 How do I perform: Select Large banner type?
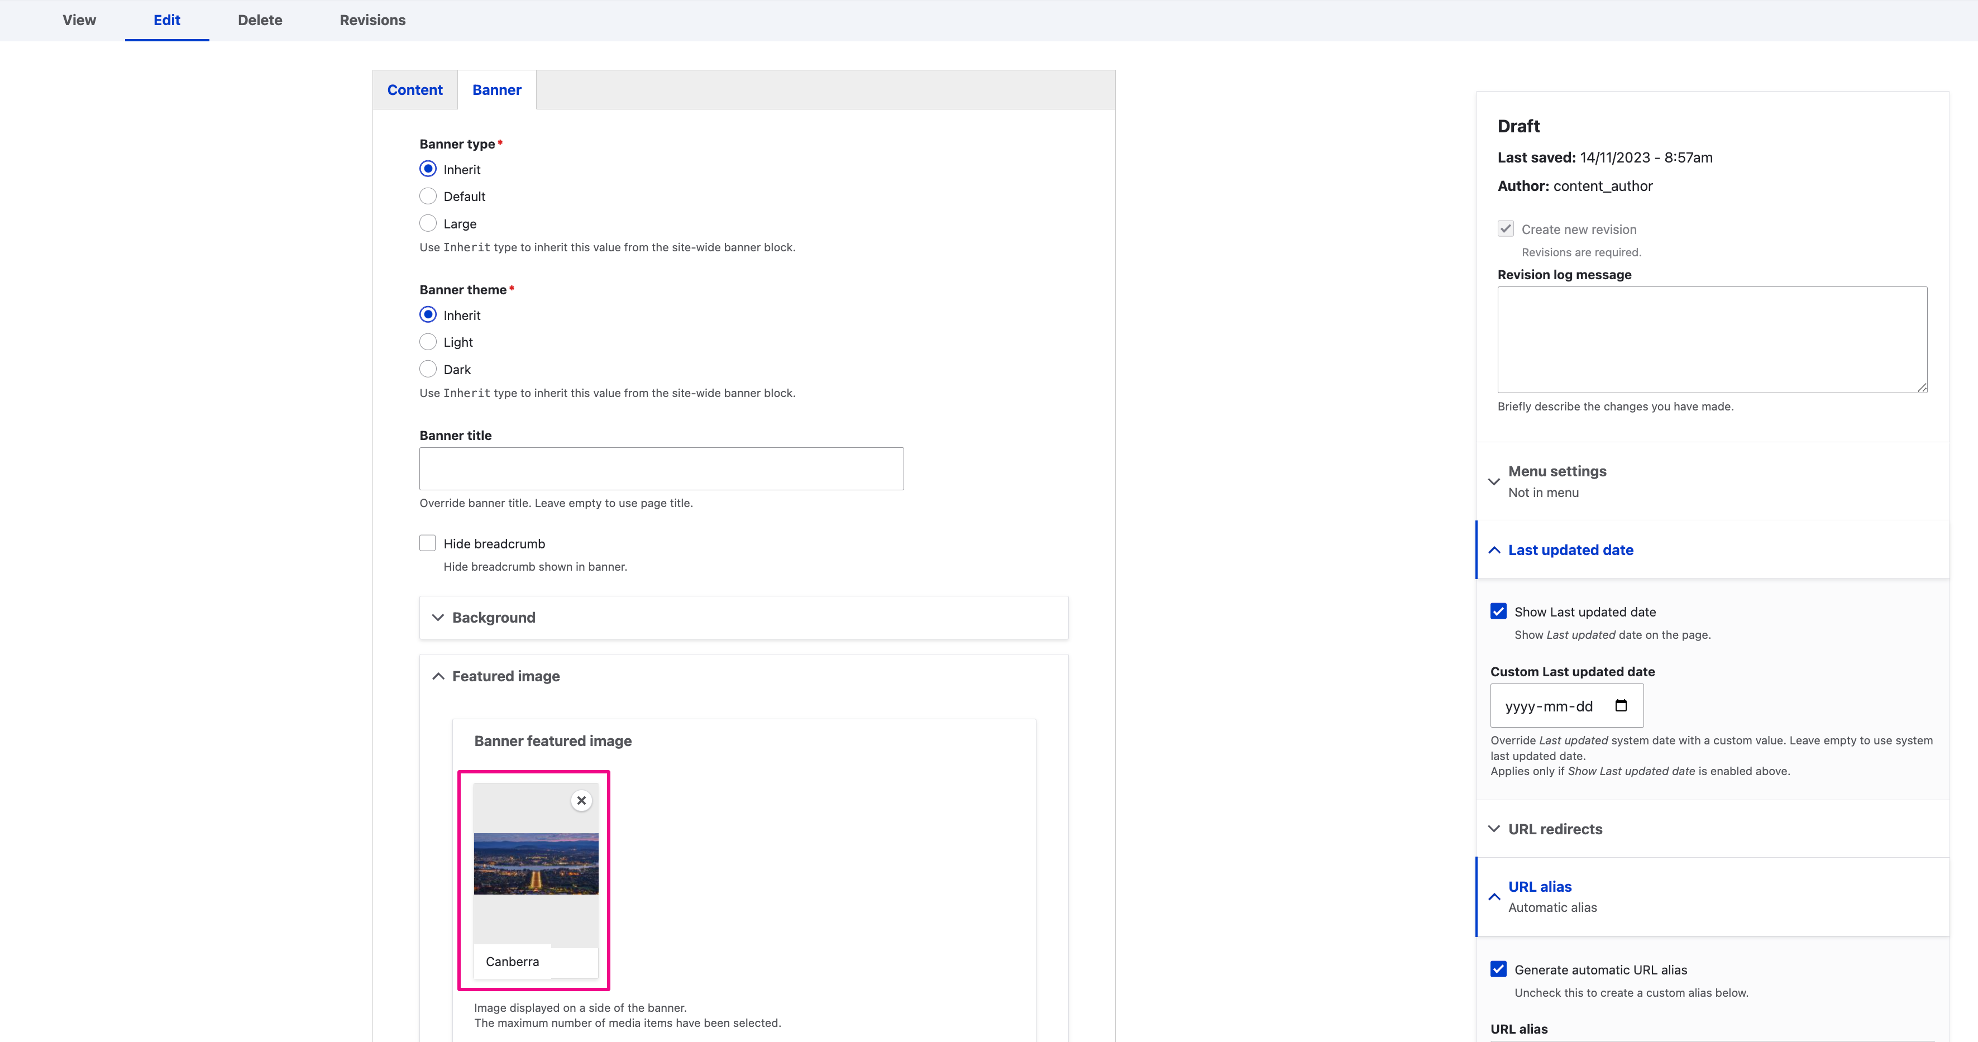coord(428,223)
